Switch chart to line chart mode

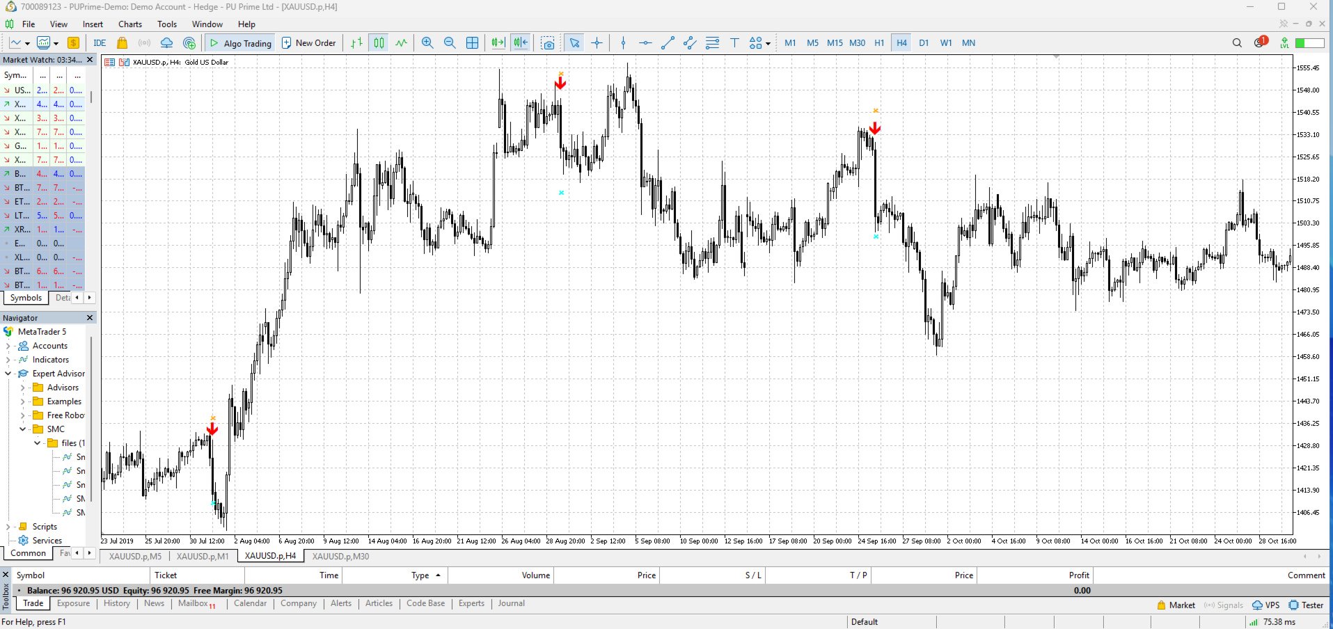coord(402,43)
